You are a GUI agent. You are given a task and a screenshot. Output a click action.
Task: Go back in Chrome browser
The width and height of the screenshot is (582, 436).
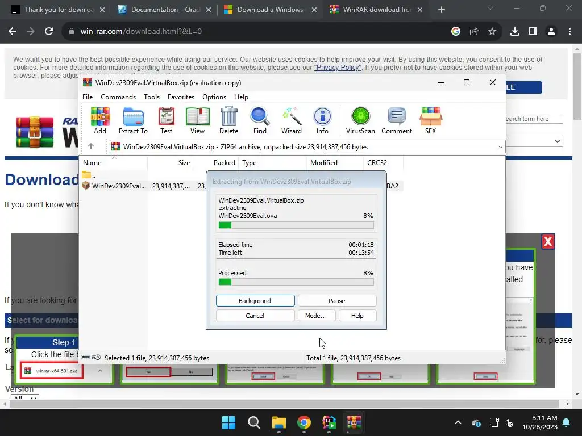click(x=13, y=32)
